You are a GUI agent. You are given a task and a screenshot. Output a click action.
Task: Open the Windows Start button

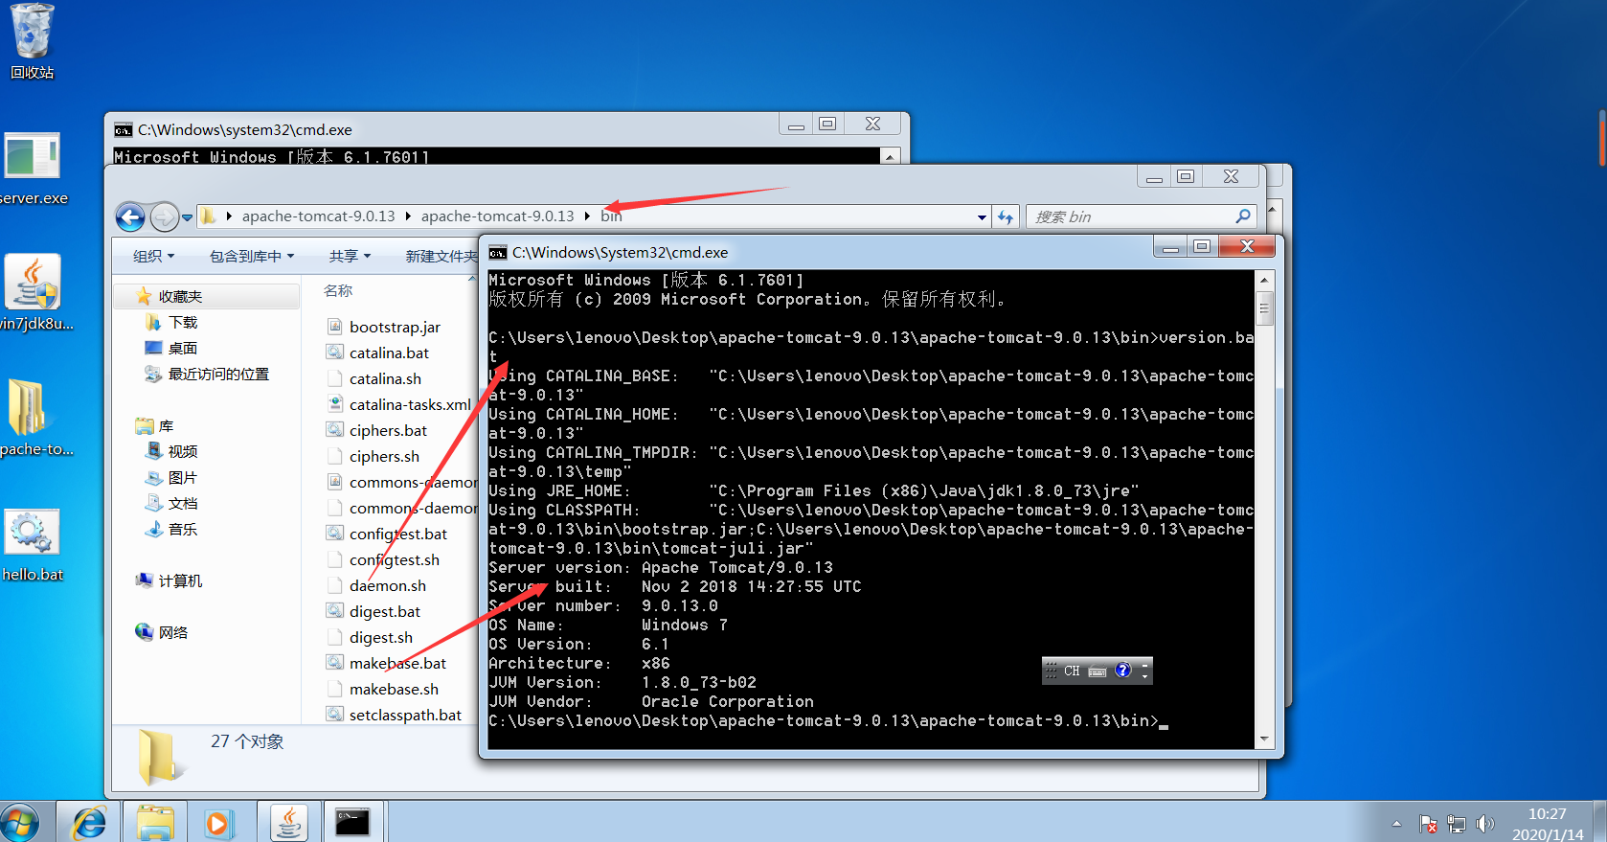(x=21, y=822)
